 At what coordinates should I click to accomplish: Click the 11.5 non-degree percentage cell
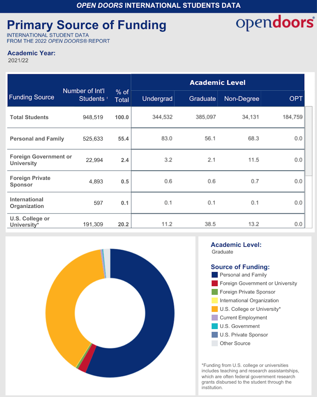[x=254, y=160]
